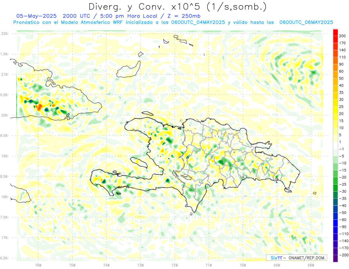
Task: Click the positive "90" colorbar value
Action: coord(342,64)
